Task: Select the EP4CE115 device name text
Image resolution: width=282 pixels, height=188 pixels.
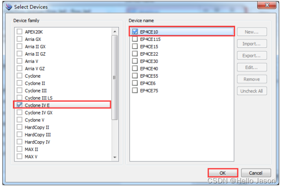Action: (150, 39)
